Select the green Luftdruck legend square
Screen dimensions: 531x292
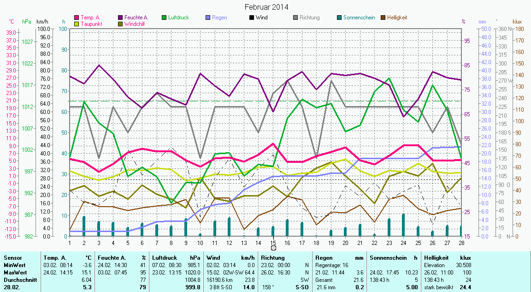(x=165, y=18)
